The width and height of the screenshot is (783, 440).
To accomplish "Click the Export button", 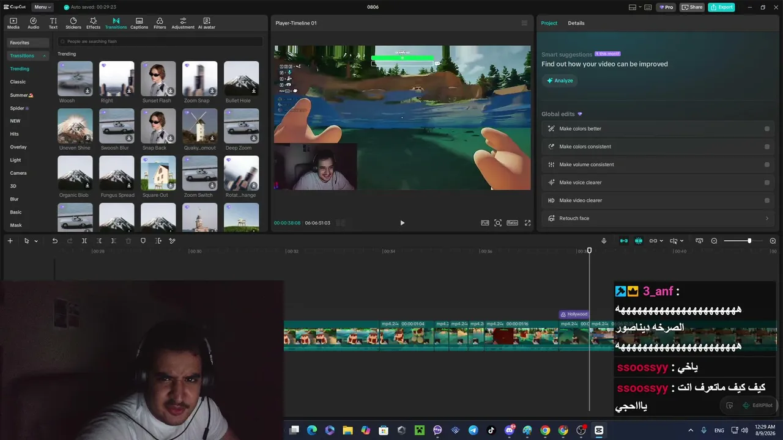I will pyautogui.click(x=721, y=7).
